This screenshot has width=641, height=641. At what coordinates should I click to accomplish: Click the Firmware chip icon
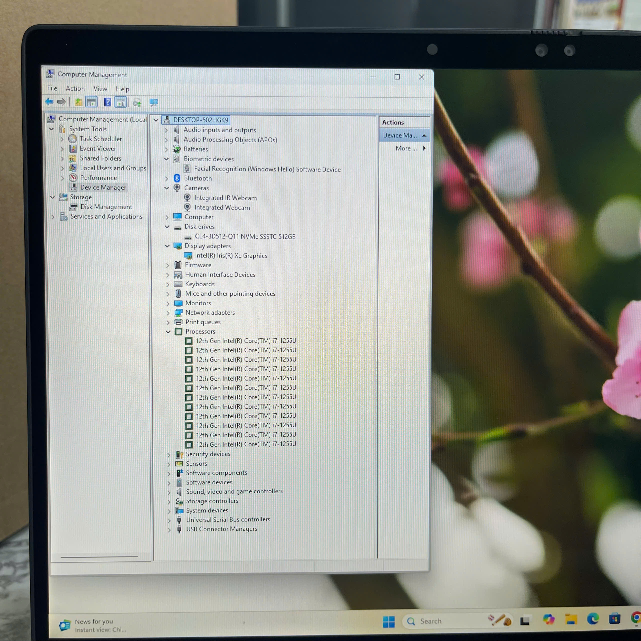(x=178, y=265)
